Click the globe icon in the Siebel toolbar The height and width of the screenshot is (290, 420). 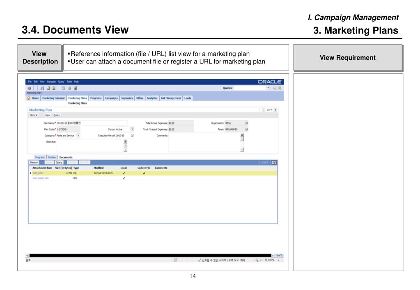pyautogui.click(x=30, y=88)
